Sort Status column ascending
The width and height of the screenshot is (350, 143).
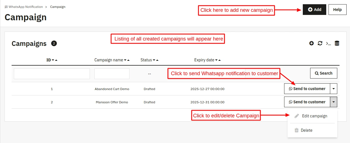[x=157, y=60]
